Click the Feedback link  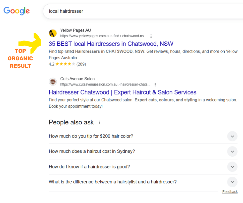(230, 191)
